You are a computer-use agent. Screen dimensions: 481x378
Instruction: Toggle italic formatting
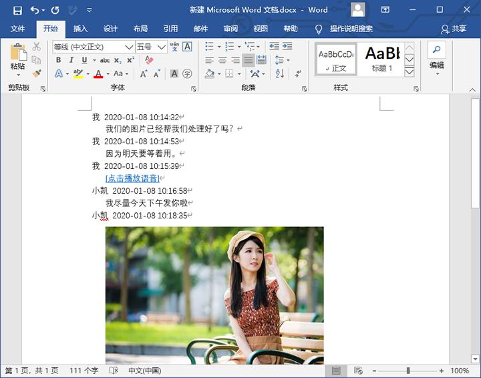[x=70, y=60]
